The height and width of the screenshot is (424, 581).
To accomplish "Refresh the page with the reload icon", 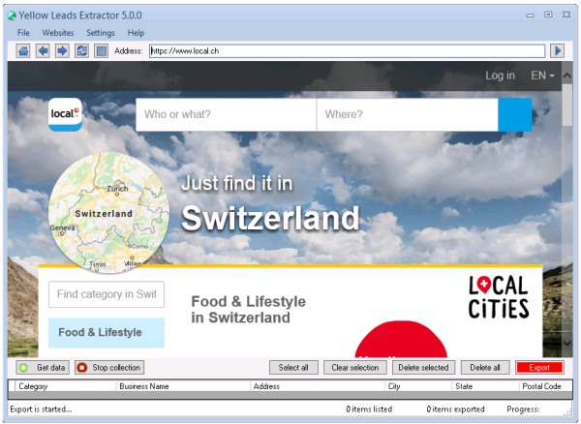I will 81,50.
